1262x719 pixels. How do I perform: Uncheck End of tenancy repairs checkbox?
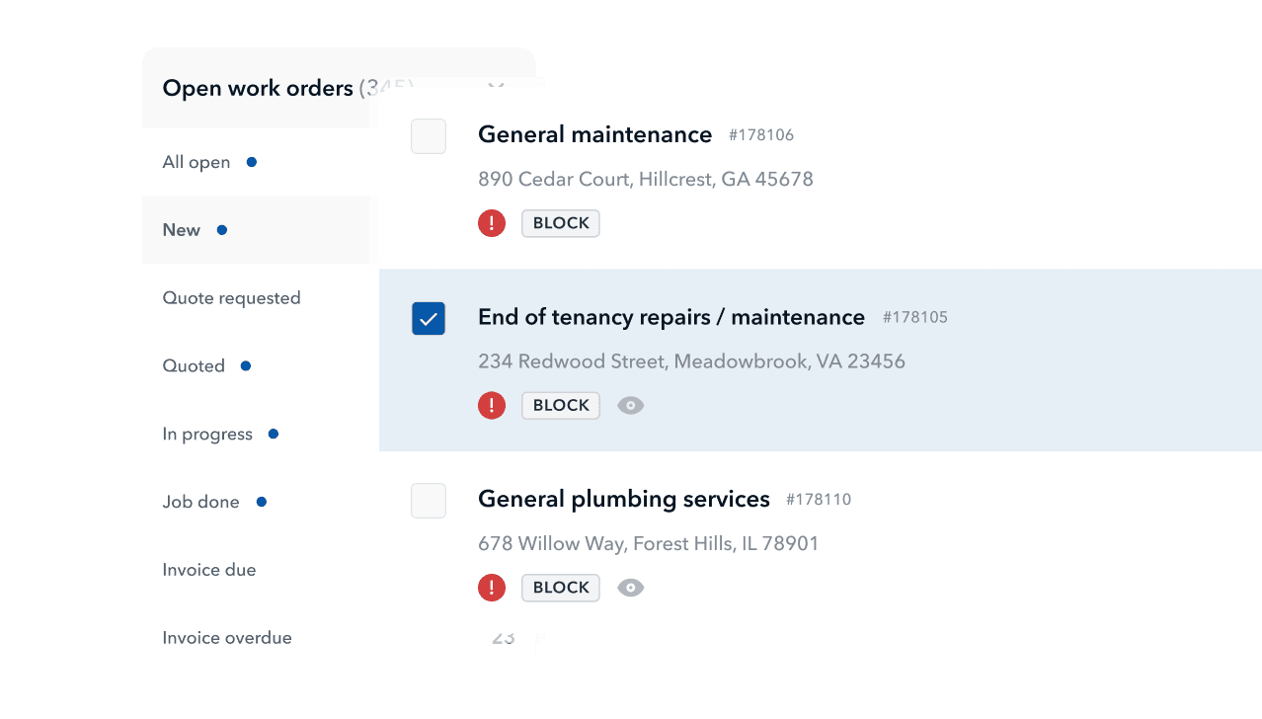coord(429,319)
